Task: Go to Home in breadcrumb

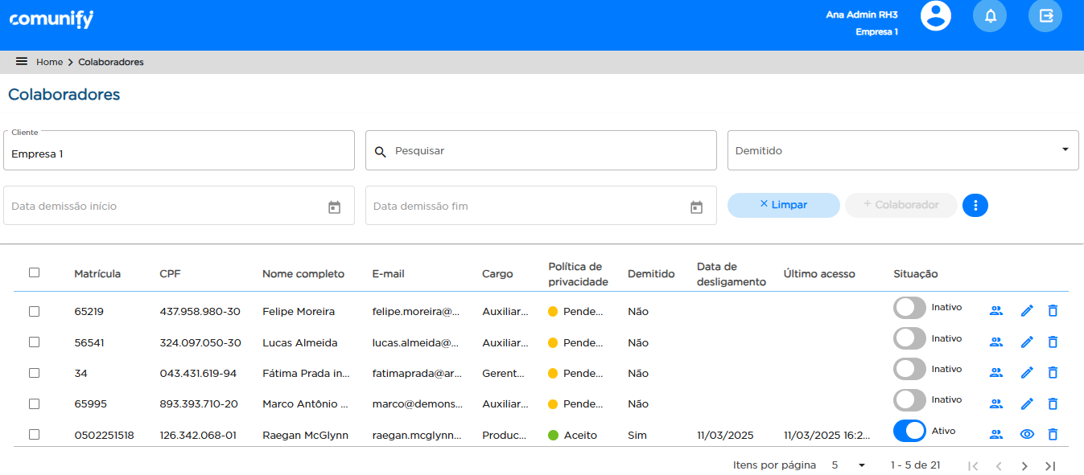Action: tap(49, 62)
